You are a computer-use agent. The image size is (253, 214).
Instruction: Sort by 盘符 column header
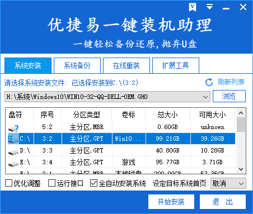coord(20,115)
